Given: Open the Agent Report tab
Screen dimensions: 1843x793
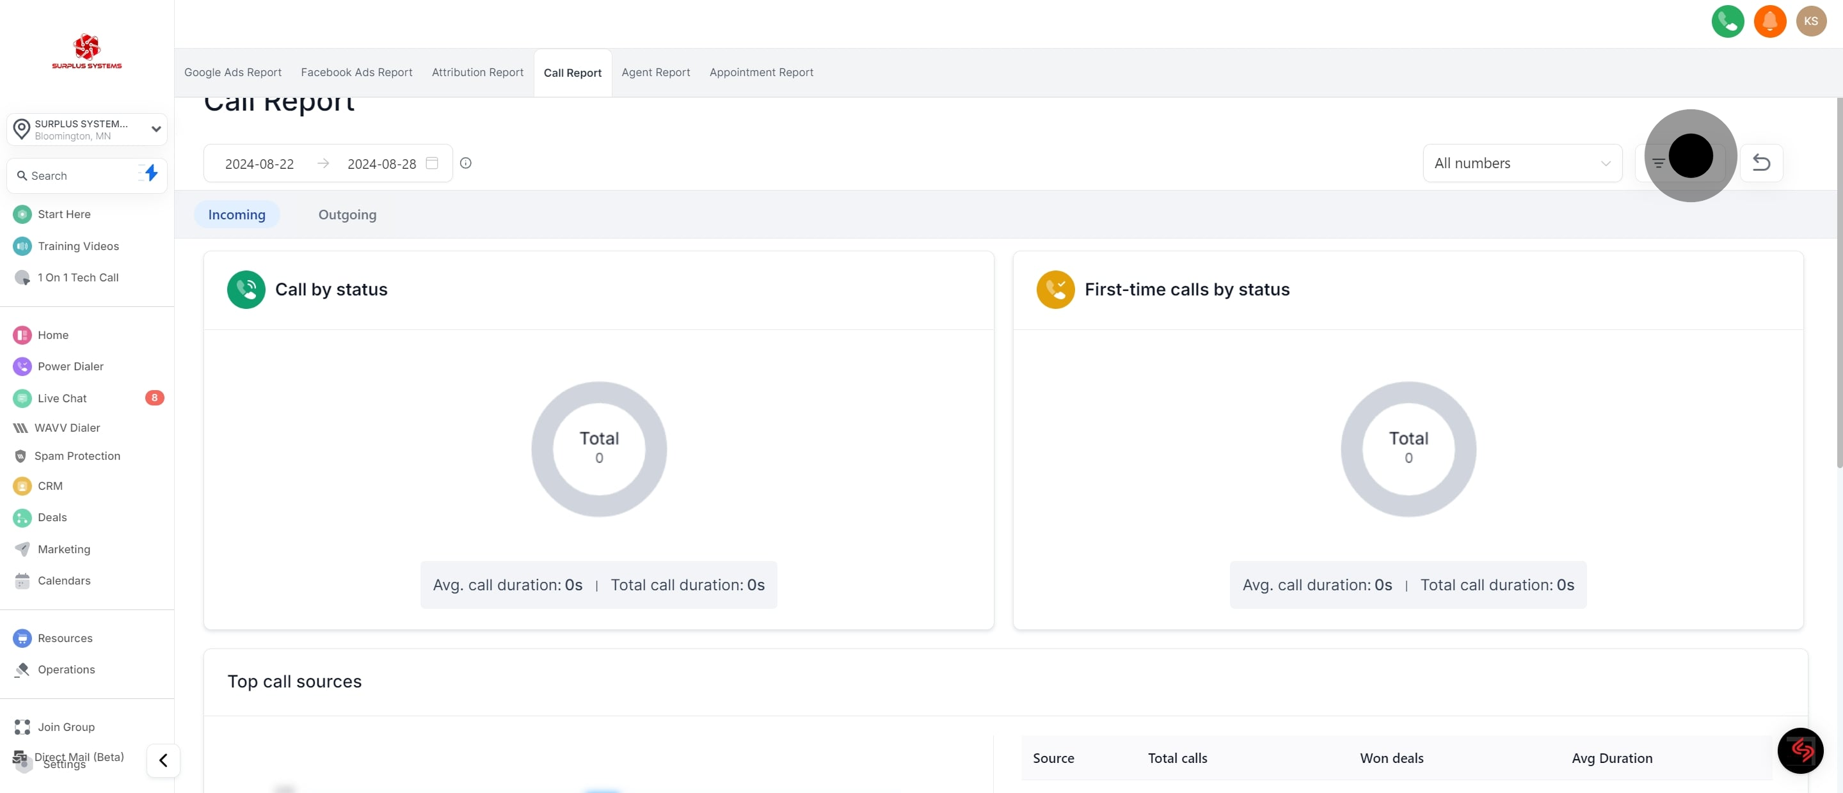Looking at the screenshot, I should coord(655,72).
